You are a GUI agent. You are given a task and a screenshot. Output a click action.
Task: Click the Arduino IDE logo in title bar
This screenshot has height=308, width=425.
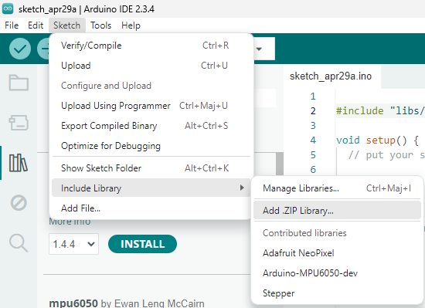(8, 8)
